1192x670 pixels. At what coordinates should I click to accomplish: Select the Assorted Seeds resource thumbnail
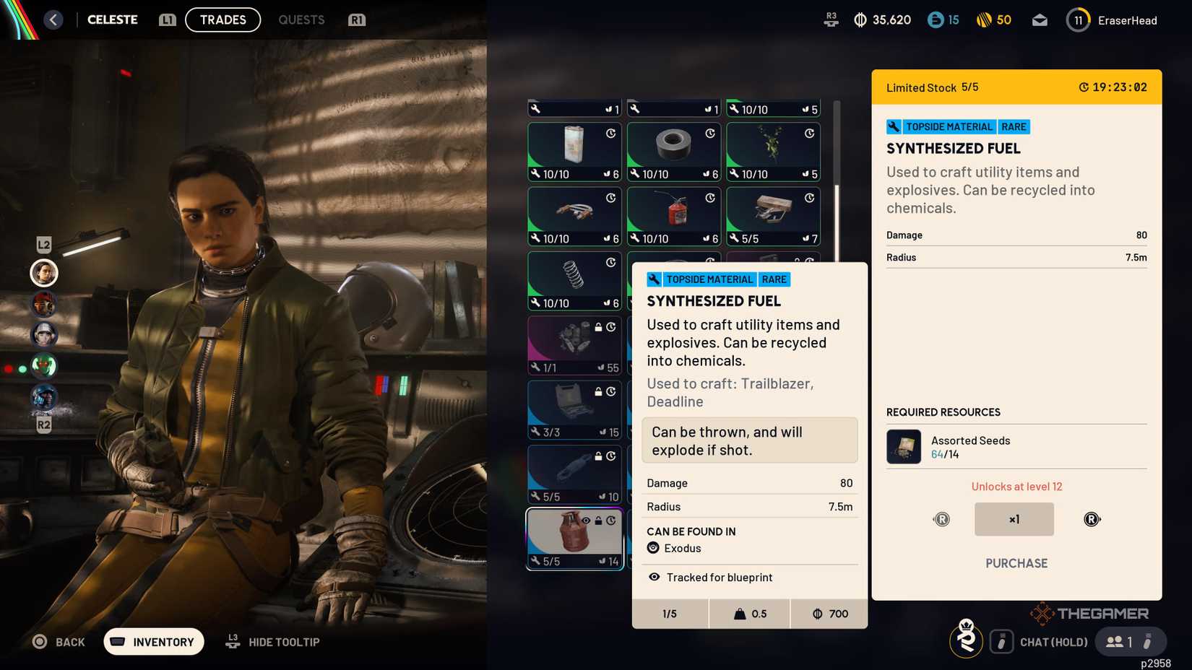pyautogui.click(x=903, y=446)
